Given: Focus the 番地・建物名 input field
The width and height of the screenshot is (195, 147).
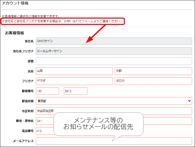Looking at the screenshot, I should (x=45, y=121).
